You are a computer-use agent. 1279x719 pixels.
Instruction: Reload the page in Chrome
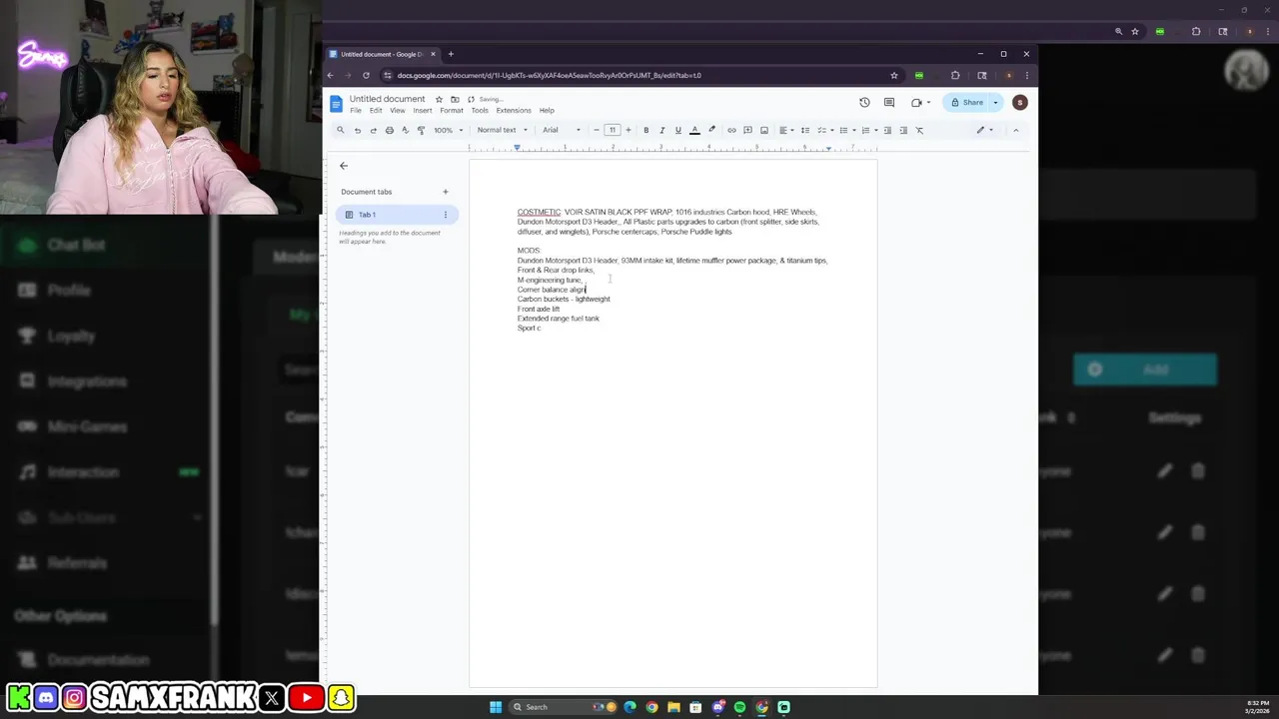[x=366, y=75]
